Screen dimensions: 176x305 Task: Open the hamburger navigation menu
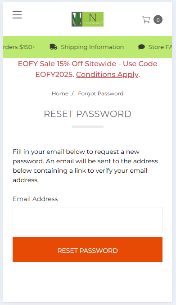pyautogui.click(x=17, y=15)
